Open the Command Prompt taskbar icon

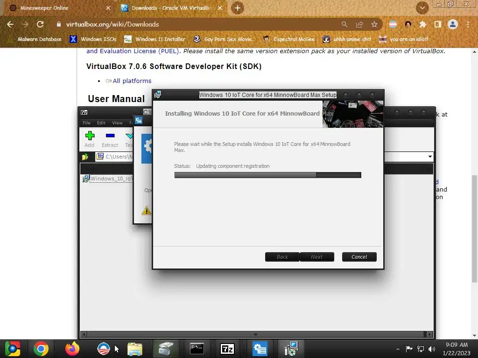click(x=197, y=349)
